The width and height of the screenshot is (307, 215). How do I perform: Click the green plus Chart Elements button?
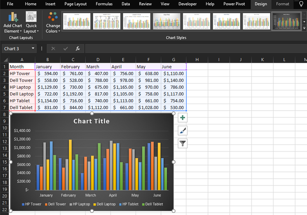point(182,117)
